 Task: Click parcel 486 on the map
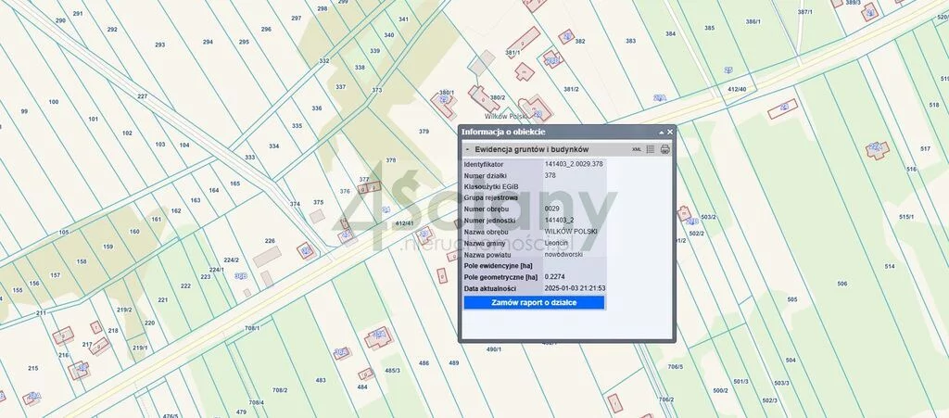coord(424,363)
